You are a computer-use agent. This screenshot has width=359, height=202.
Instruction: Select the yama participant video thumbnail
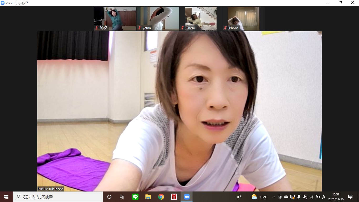point(158,19)
